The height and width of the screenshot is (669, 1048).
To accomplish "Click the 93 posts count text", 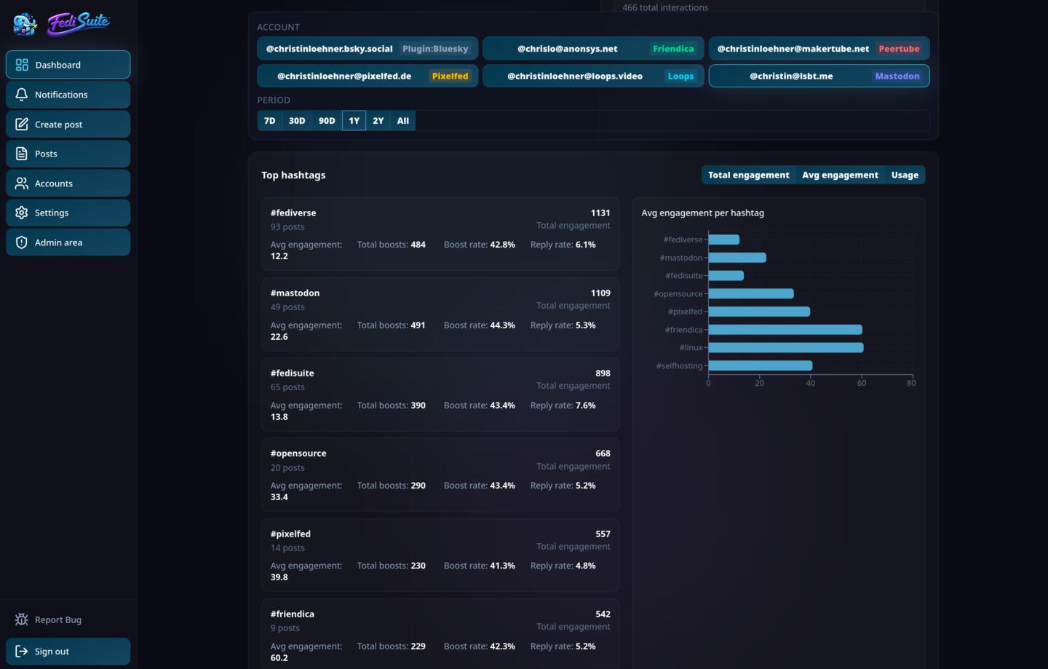I will click(x=287, y=226).
